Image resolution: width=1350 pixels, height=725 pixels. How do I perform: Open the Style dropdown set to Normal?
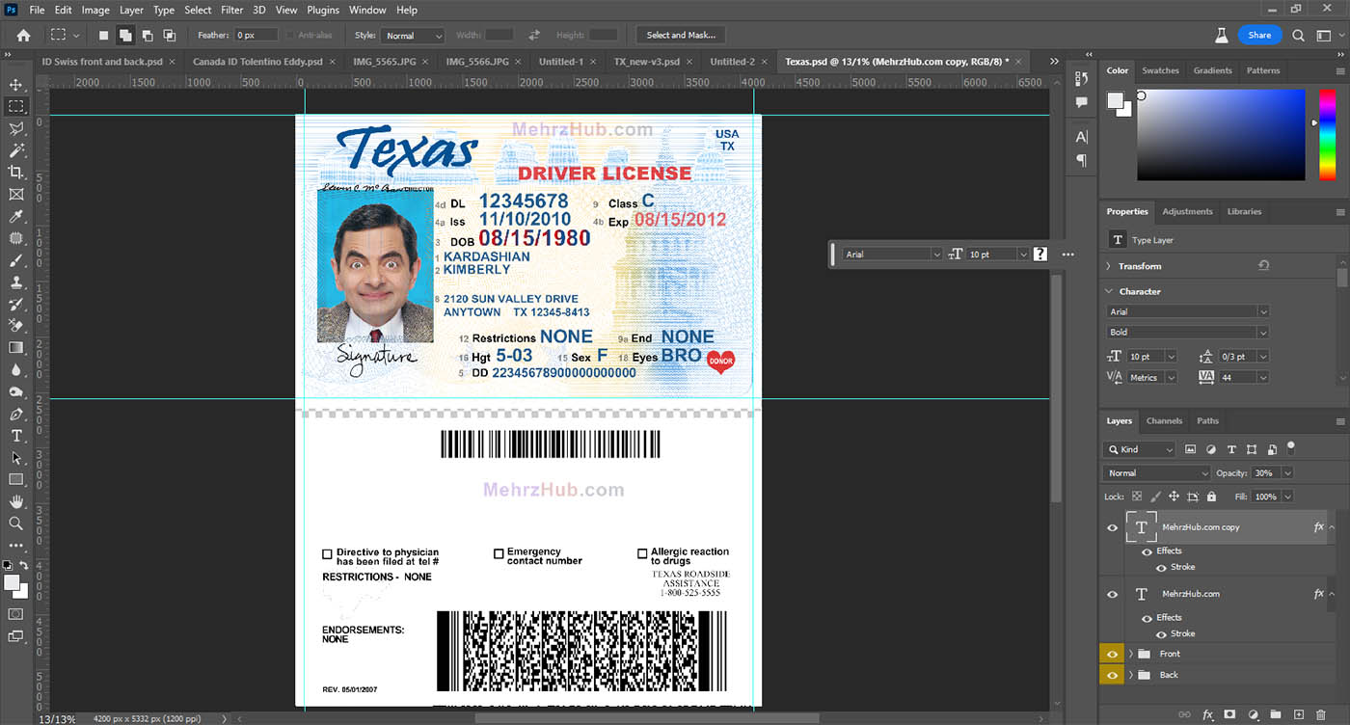pos(412,36)
